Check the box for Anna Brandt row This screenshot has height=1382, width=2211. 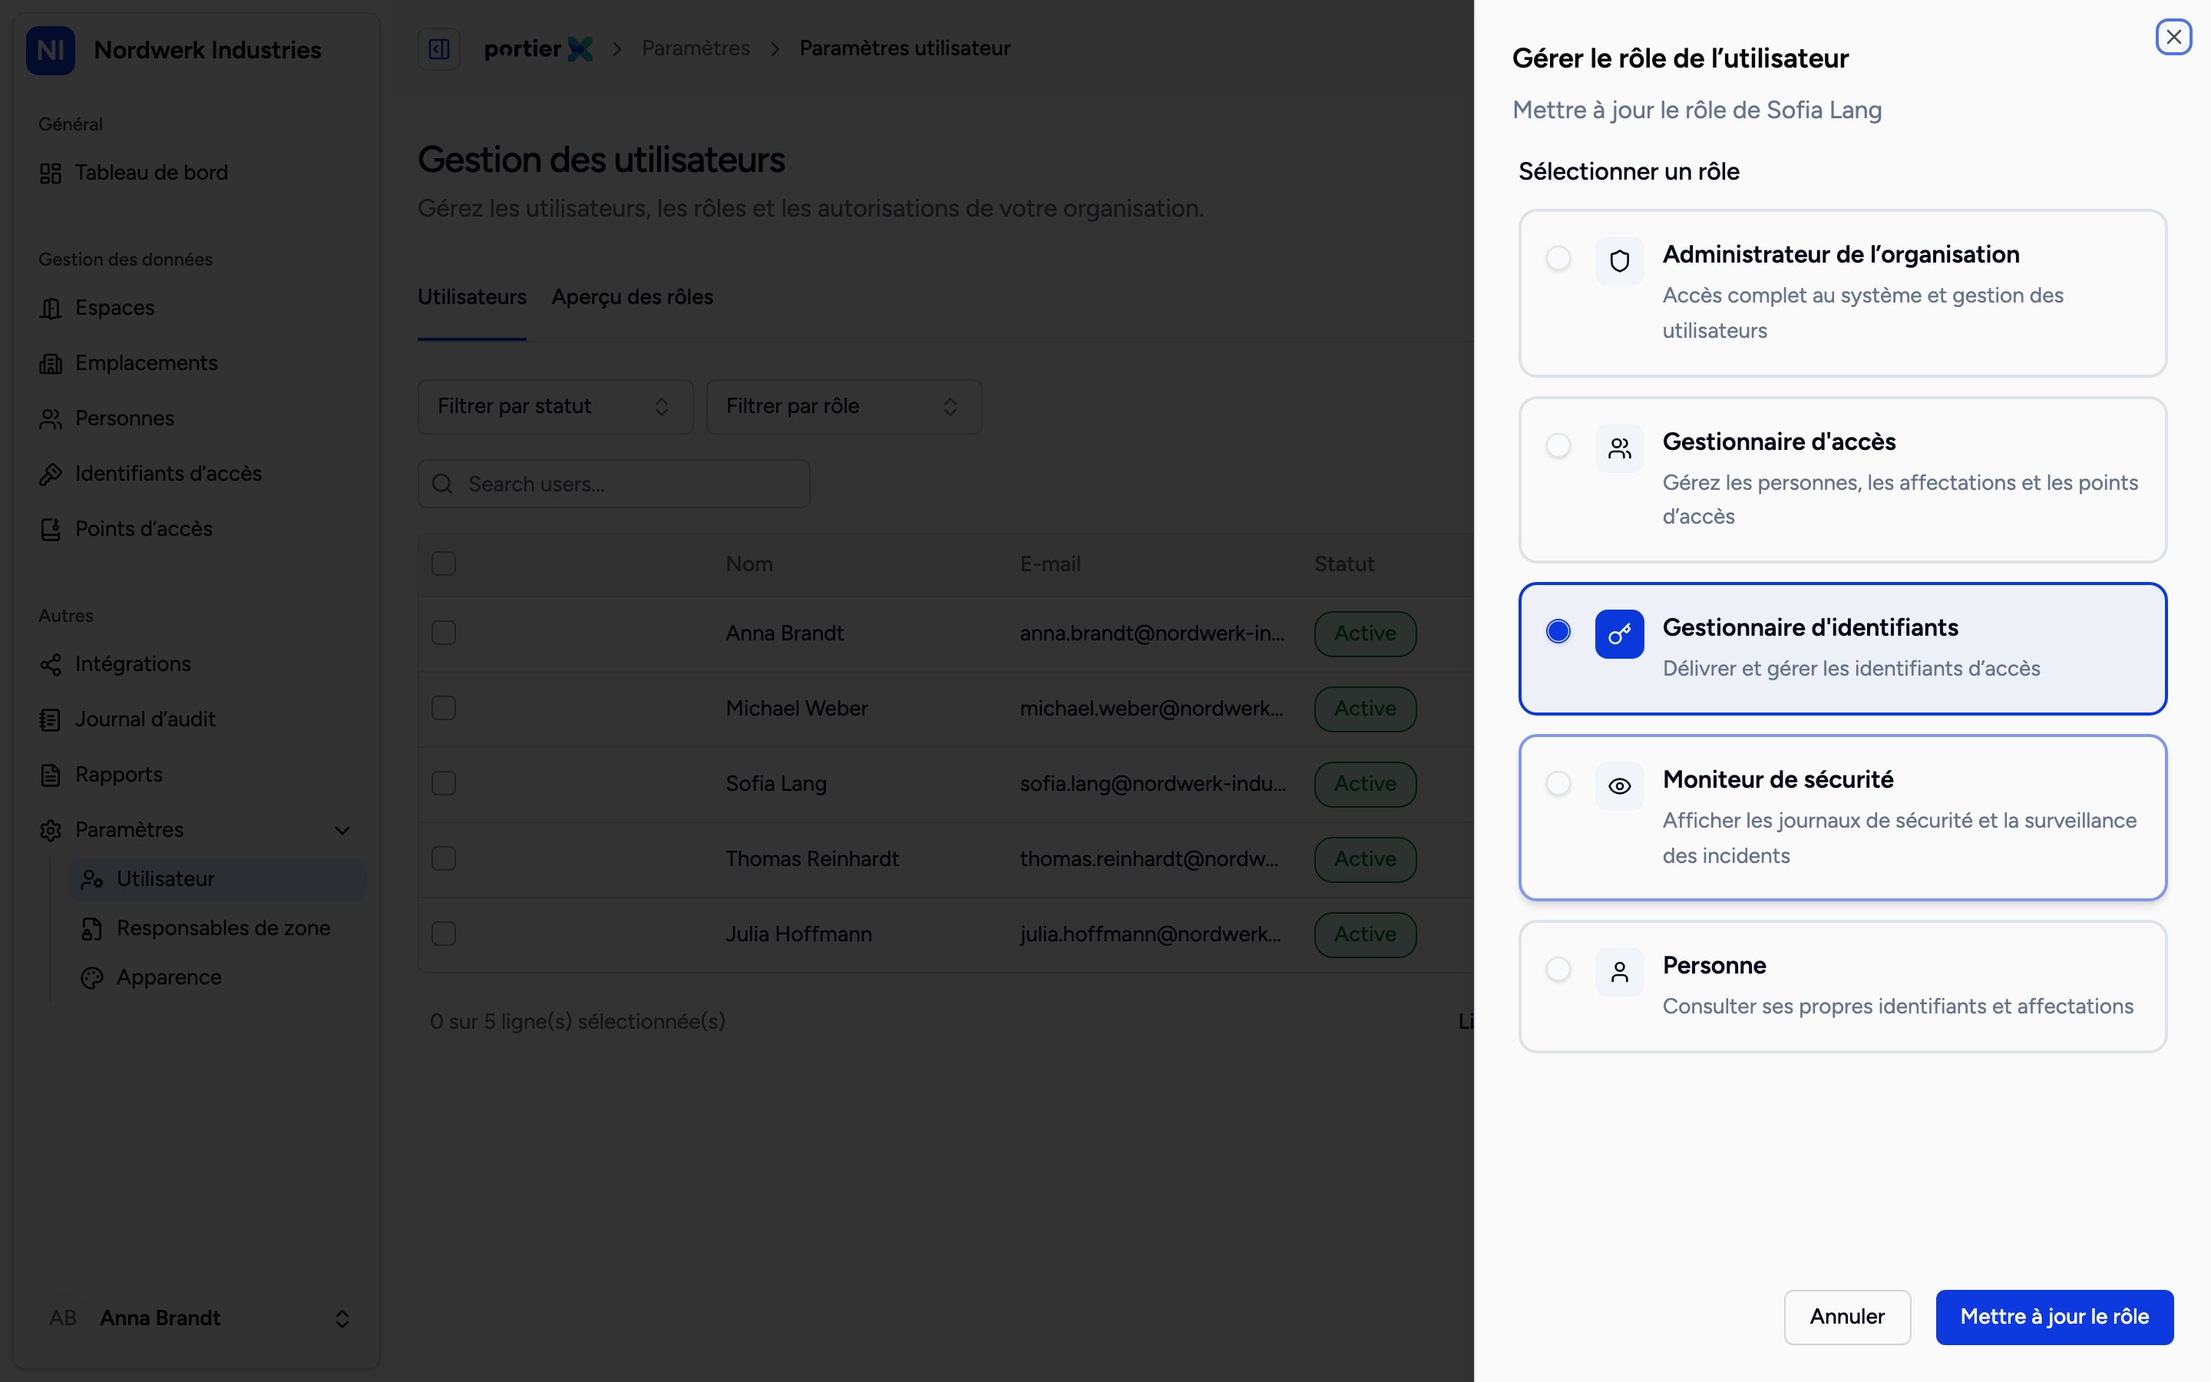point(443,633)
